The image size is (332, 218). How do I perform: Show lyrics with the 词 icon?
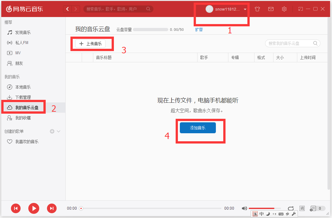point(302,208)
